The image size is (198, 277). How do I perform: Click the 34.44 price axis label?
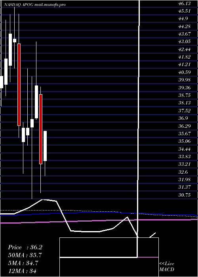click(185, 149)
